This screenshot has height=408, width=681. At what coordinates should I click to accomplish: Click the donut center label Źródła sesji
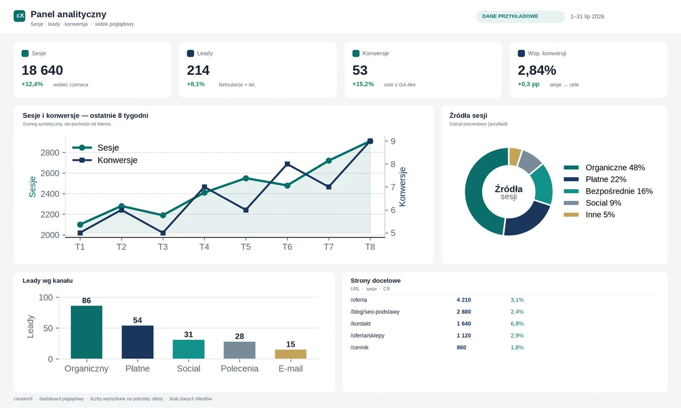(x=508, y=193)
